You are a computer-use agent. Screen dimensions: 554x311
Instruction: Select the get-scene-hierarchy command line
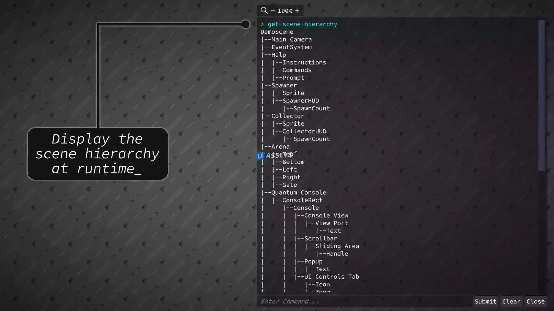[302, 24]
